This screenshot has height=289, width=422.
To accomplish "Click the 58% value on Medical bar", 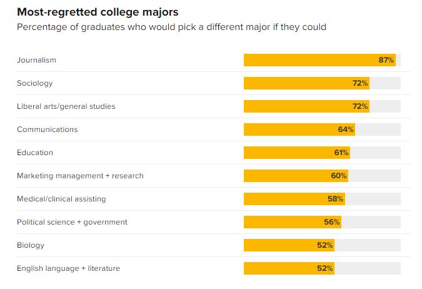I will [335, 199].
